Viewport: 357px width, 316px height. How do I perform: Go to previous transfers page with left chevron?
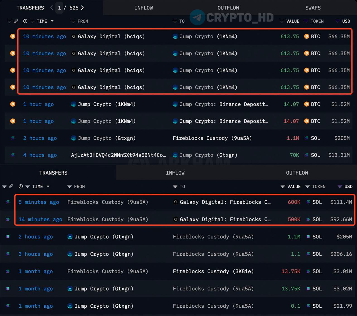tap(52, 8)
